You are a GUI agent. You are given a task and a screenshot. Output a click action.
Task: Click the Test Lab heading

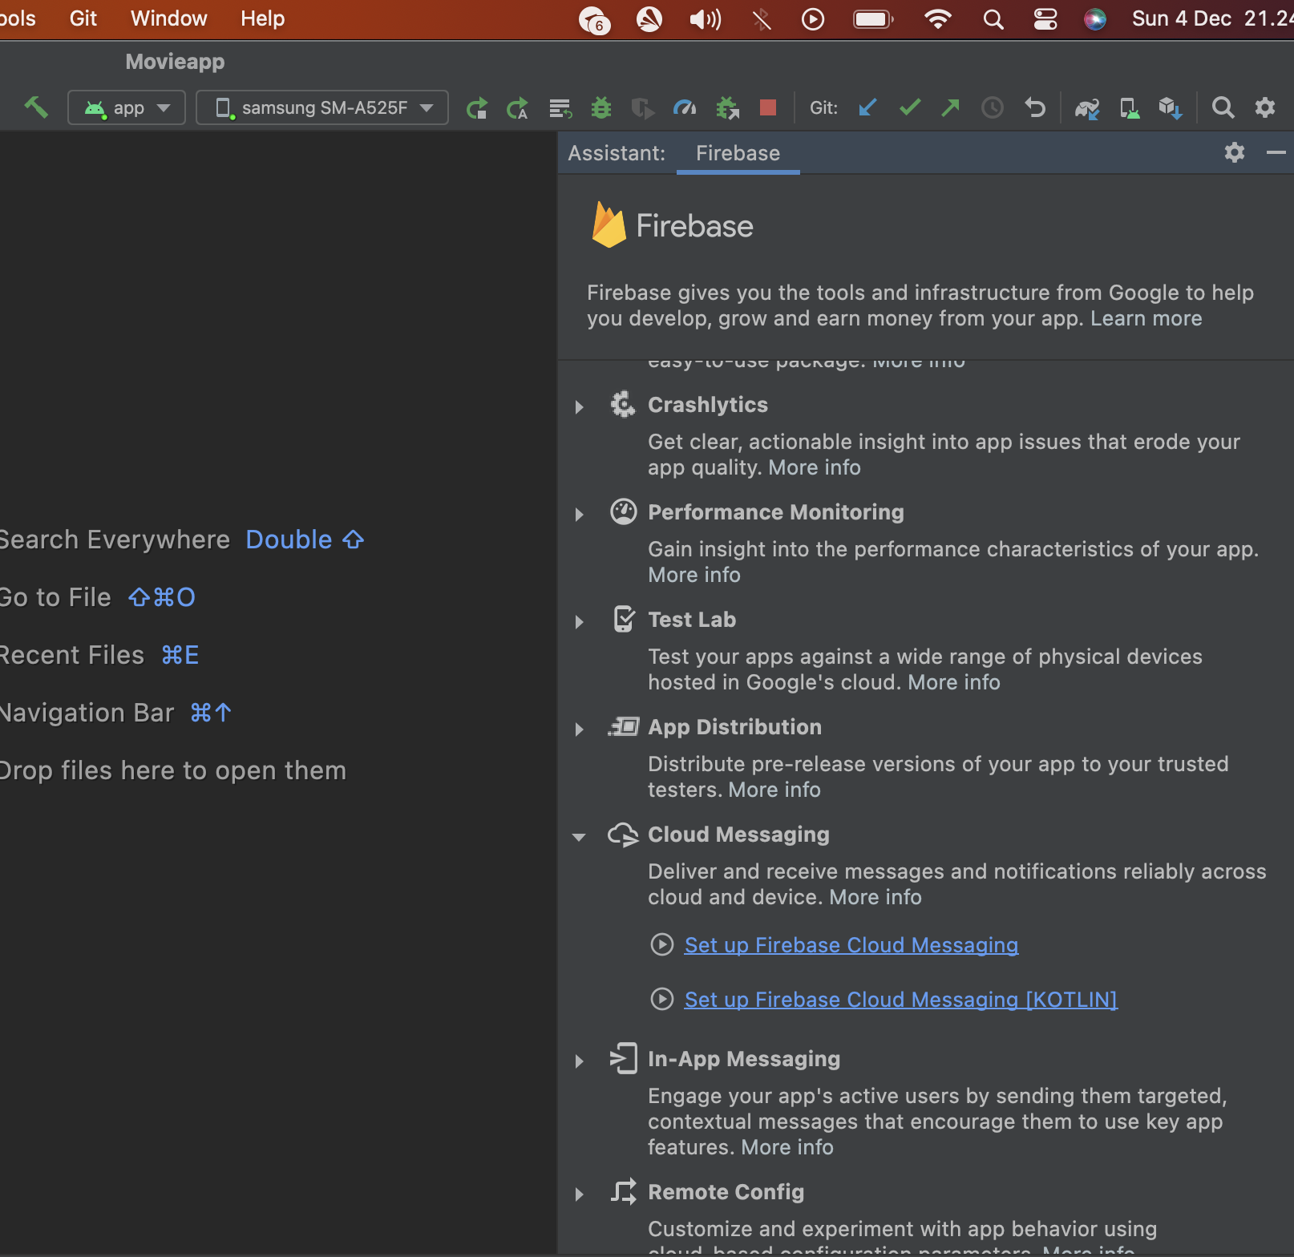point(692,620)
